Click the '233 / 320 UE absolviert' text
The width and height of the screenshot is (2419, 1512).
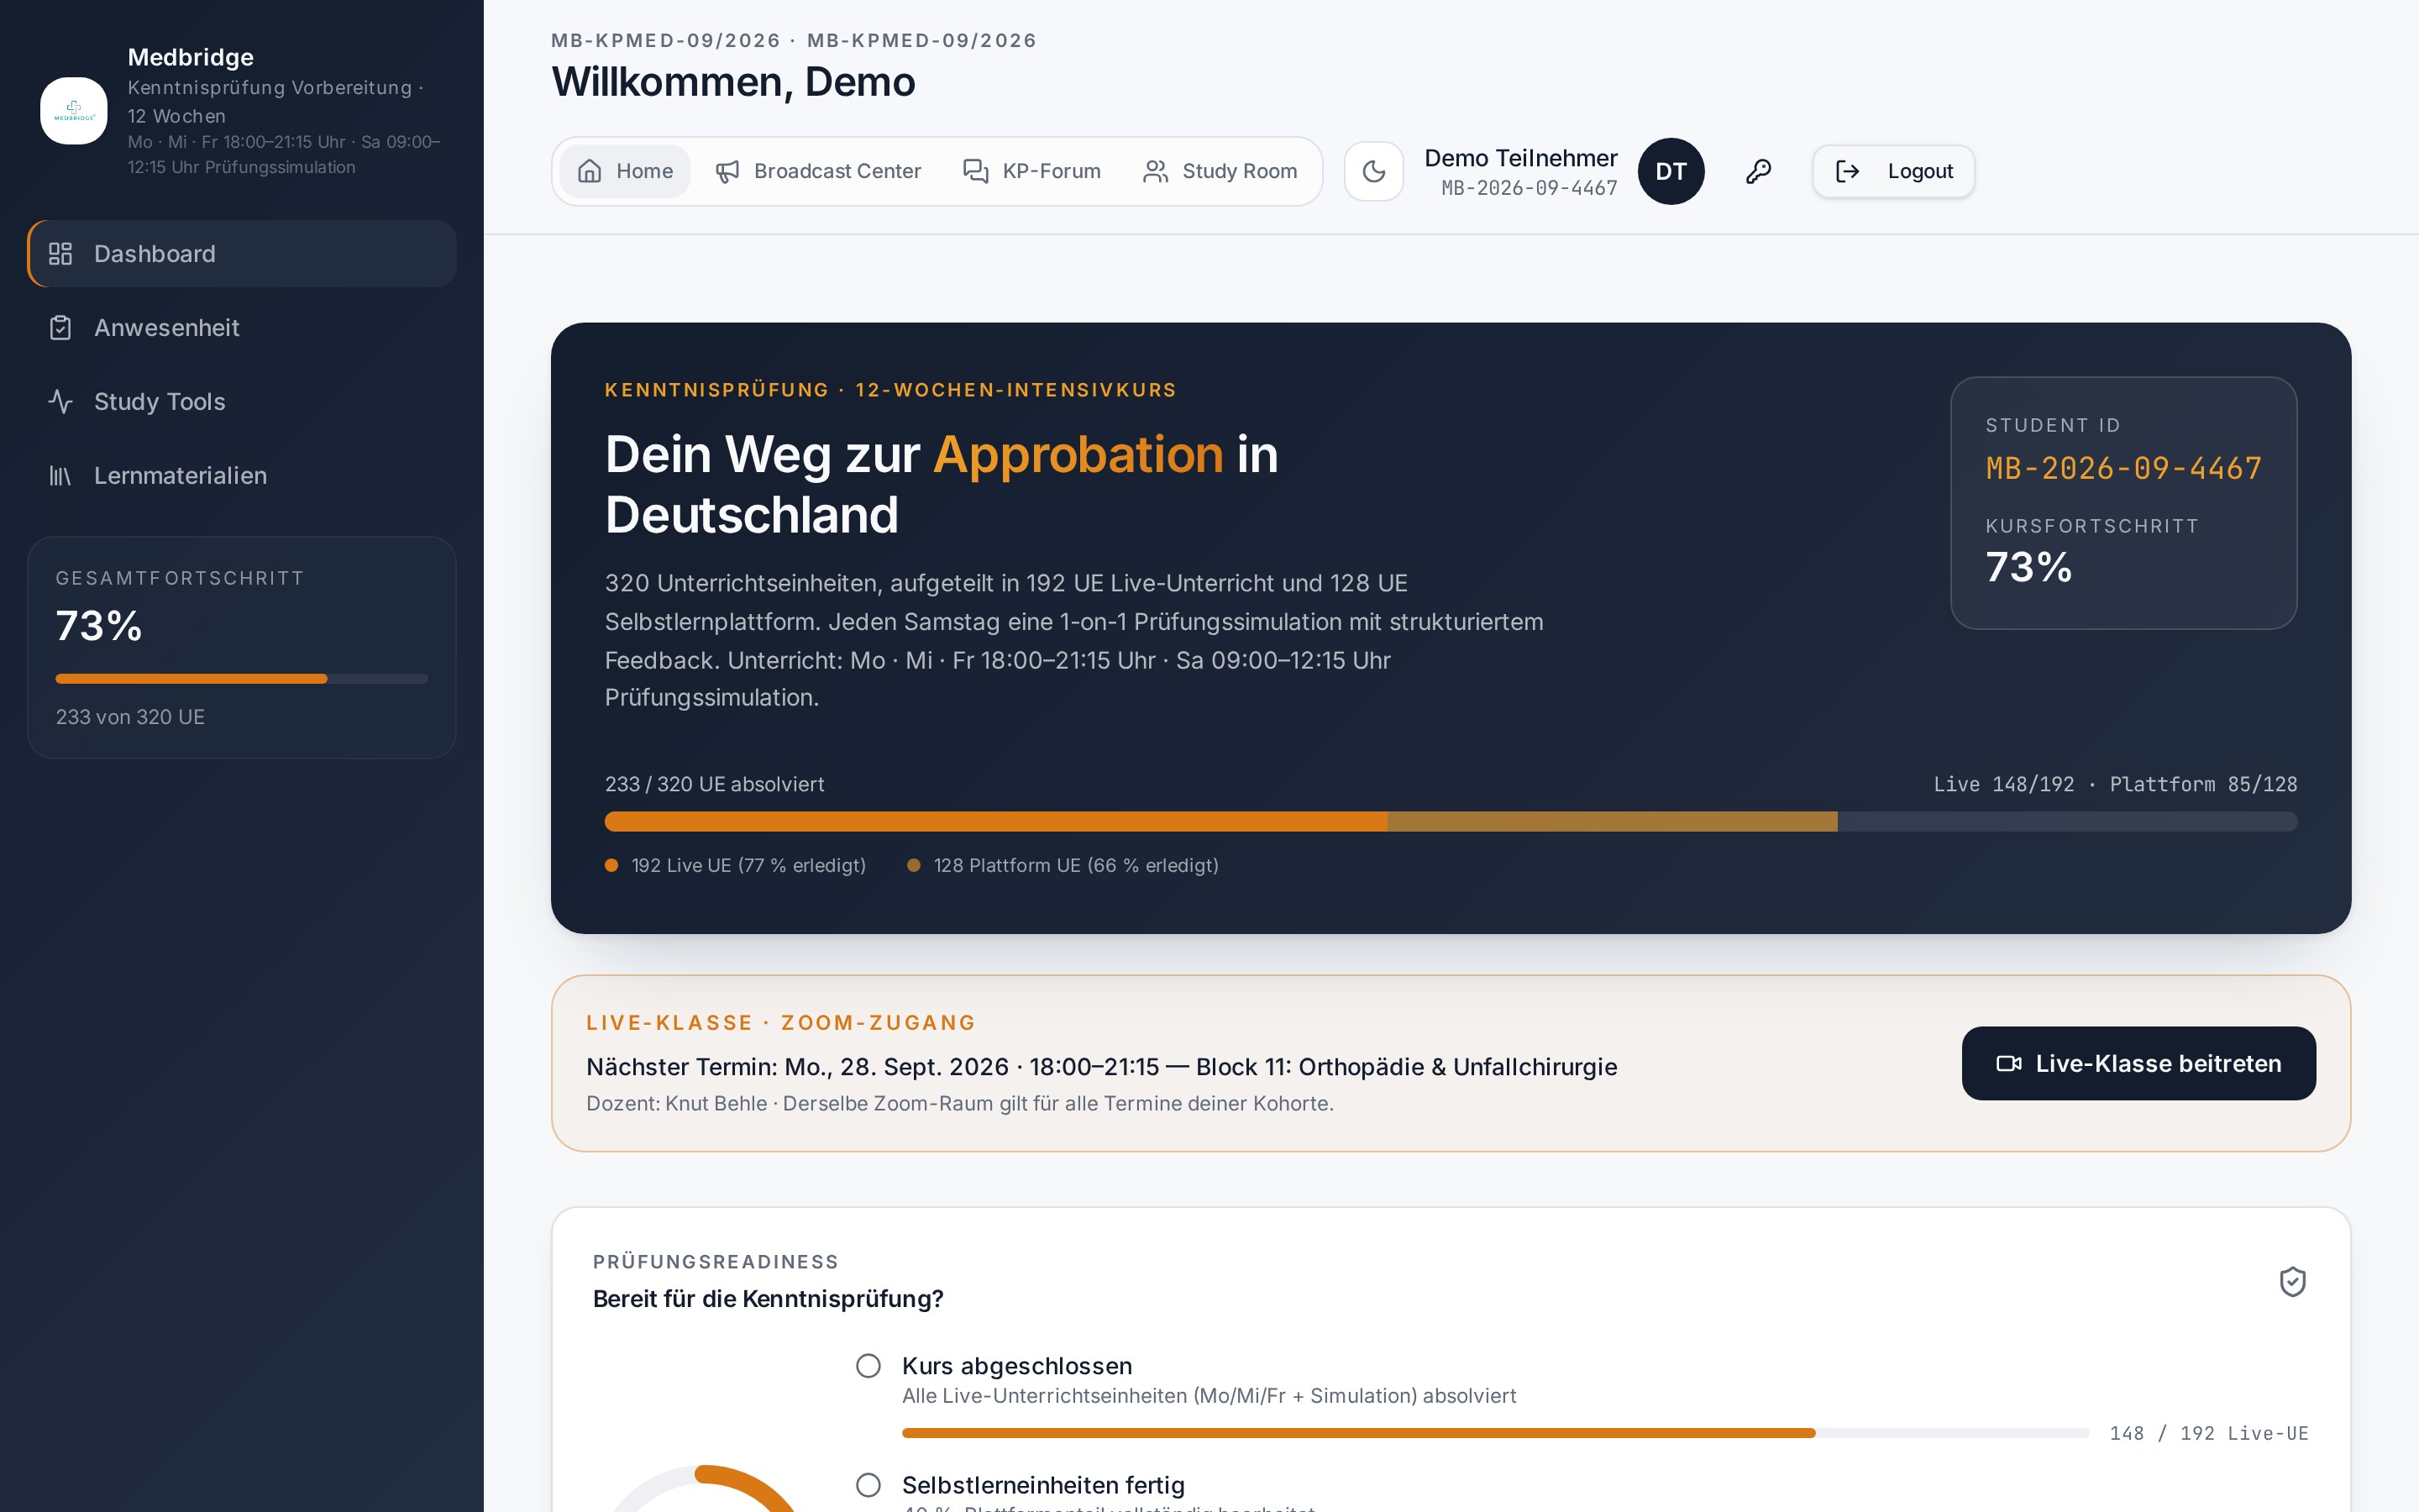(714, 784)
